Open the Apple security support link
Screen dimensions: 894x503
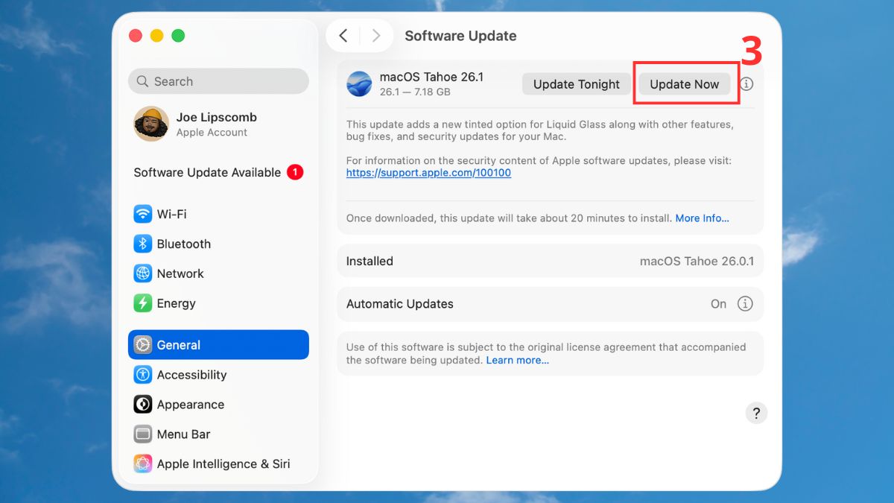(x=428, y=173)
